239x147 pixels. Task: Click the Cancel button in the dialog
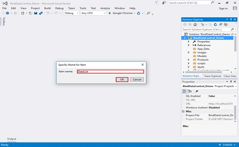tap(137, 79)
